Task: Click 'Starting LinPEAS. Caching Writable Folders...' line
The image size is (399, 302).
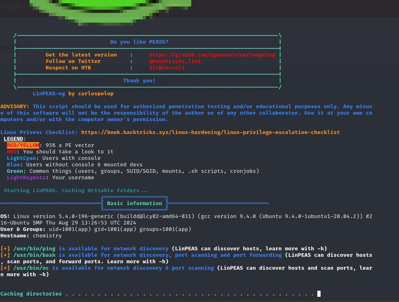Action: [76, 191]
